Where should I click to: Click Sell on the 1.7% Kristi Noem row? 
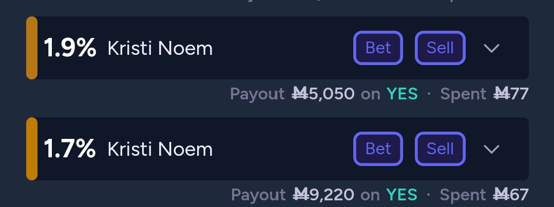pyautogui.click(x=440, y=149)
